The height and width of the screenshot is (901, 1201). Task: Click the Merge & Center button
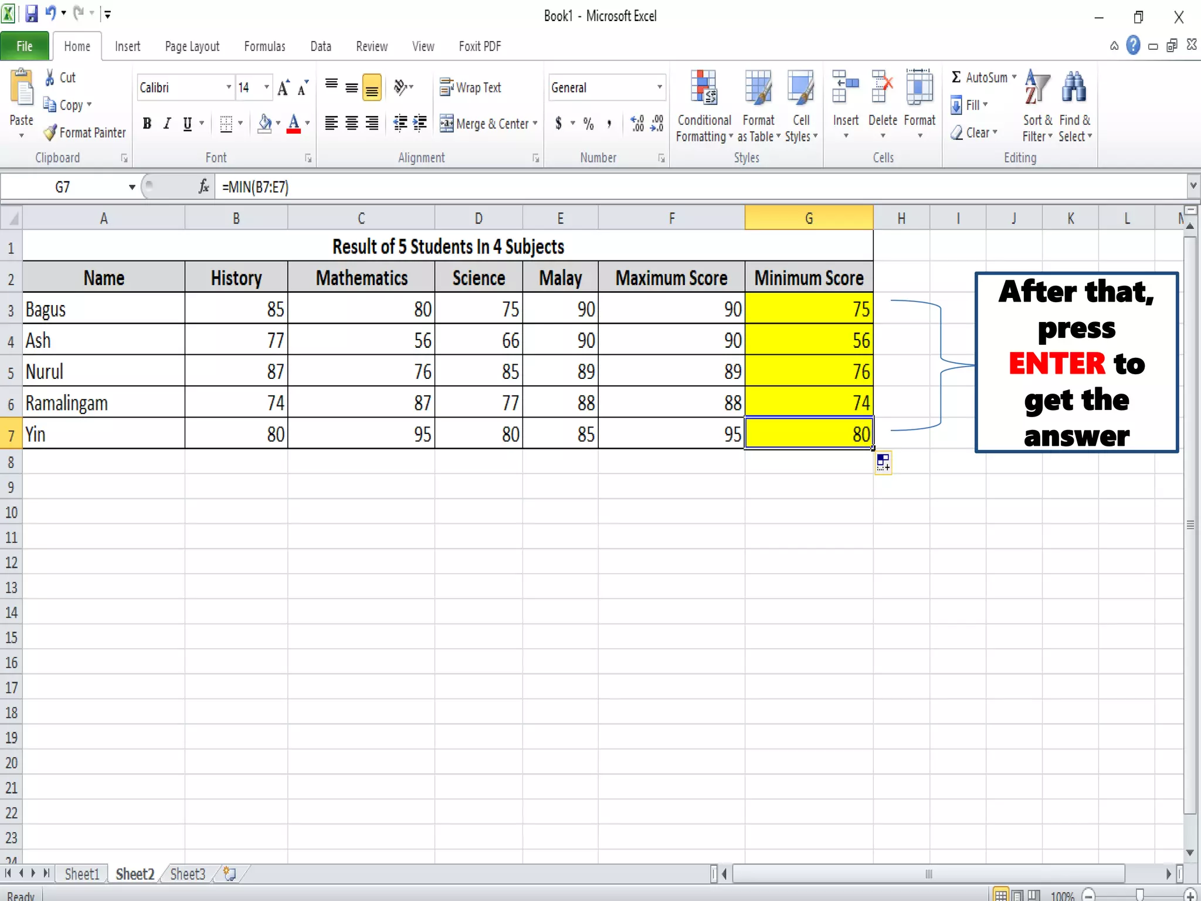(486, 124)
